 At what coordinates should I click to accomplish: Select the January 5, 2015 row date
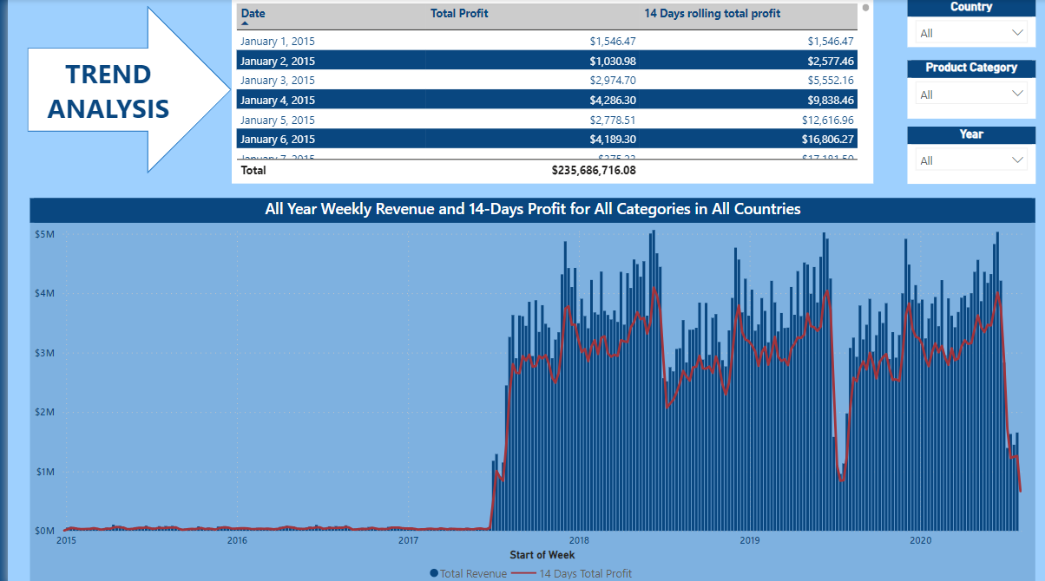click(278, 121)
